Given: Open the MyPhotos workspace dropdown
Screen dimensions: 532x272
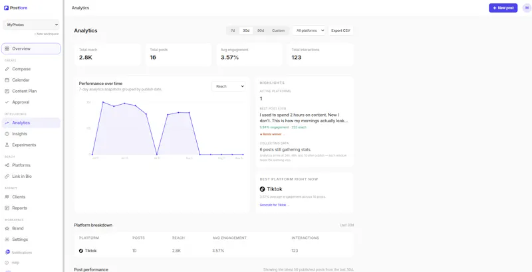Looking at the screenshot, I should tap(31, 25).
